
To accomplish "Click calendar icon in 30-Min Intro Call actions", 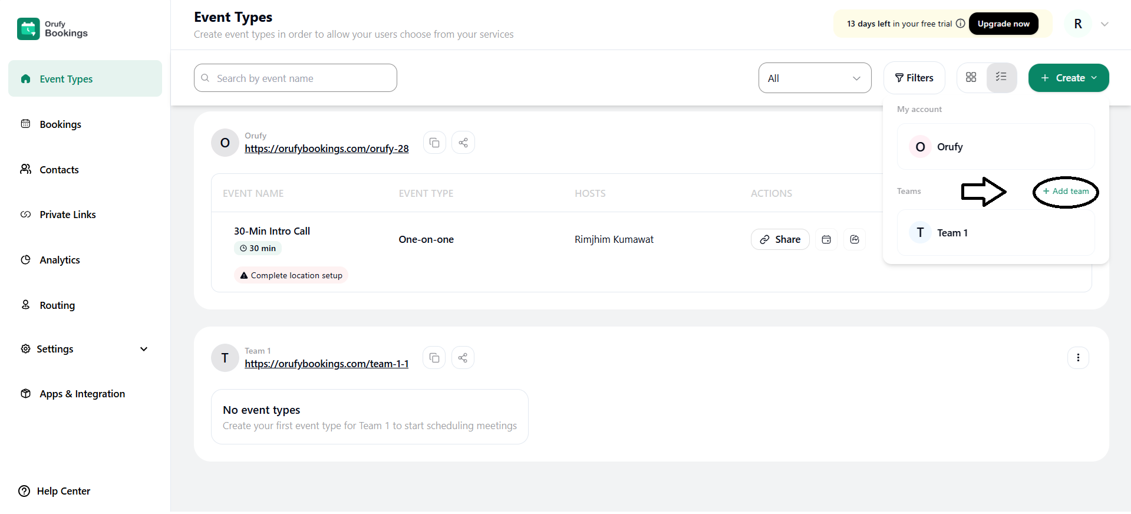I will pyautogui.click(x=826, y=239).
